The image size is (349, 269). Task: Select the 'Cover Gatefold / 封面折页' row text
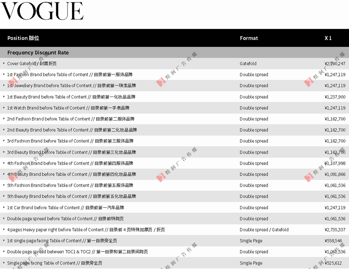(x=32, y=64)
